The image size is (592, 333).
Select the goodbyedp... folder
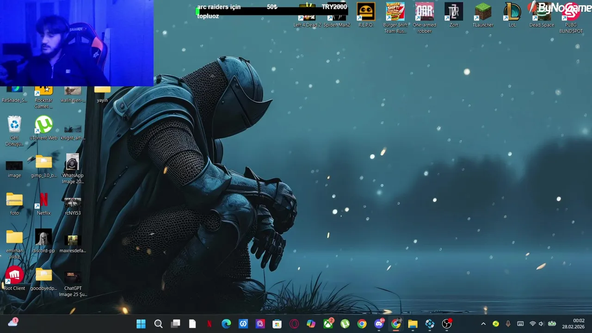[43, 279]
